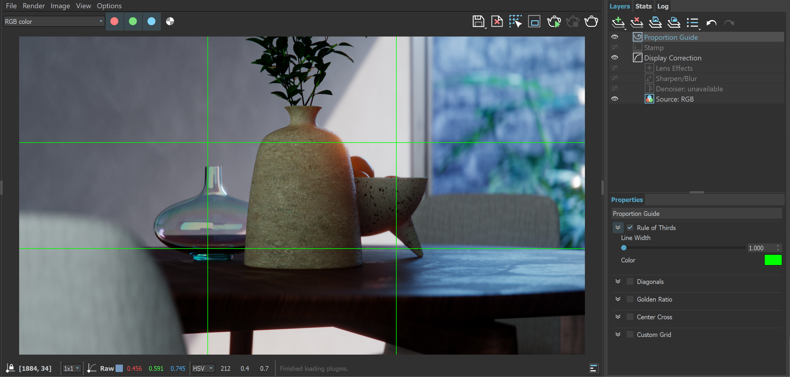Image resolution: width=790 pixels, height=377 pixels.
Task: Show the Stamp layer
Action: click(615, 47)
